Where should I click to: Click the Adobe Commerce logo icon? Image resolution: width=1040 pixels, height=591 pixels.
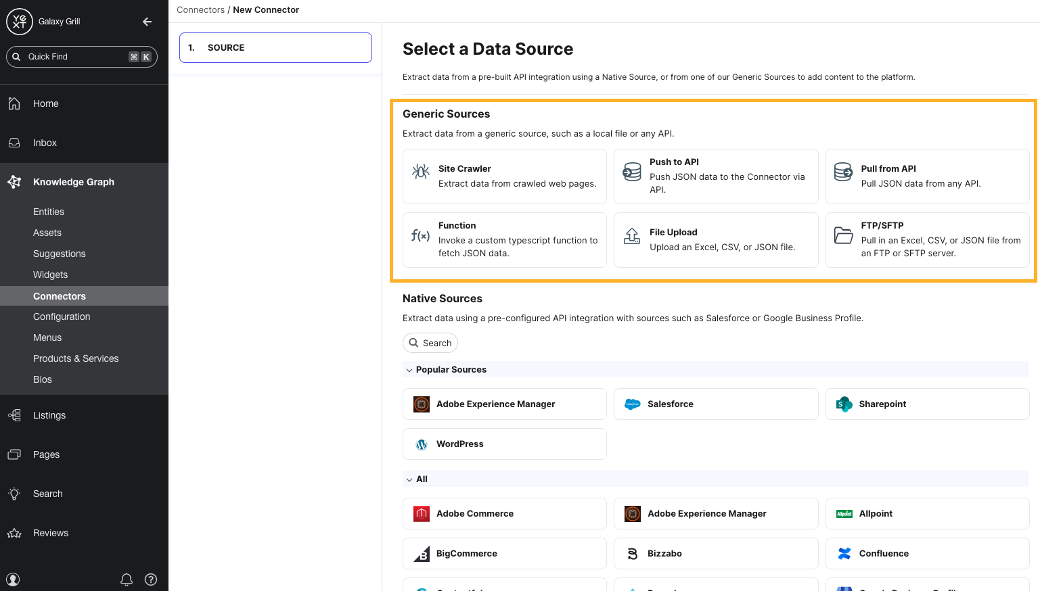[x=422, y=514]
